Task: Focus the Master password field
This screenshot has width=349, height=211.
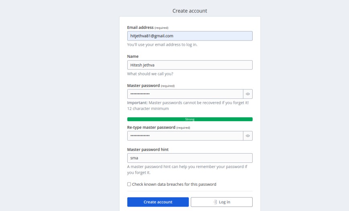Action: tap(185, 94)
